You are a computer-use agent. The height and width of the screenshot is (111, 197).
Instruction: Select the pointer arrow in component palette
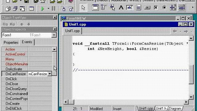click(x=83, y=7)
